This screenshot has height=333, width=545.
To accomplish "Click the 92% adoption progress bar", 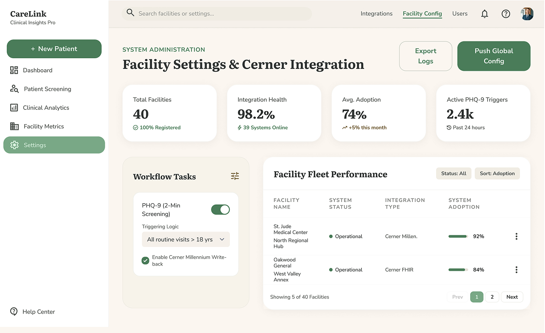I will tap(458, 236).
